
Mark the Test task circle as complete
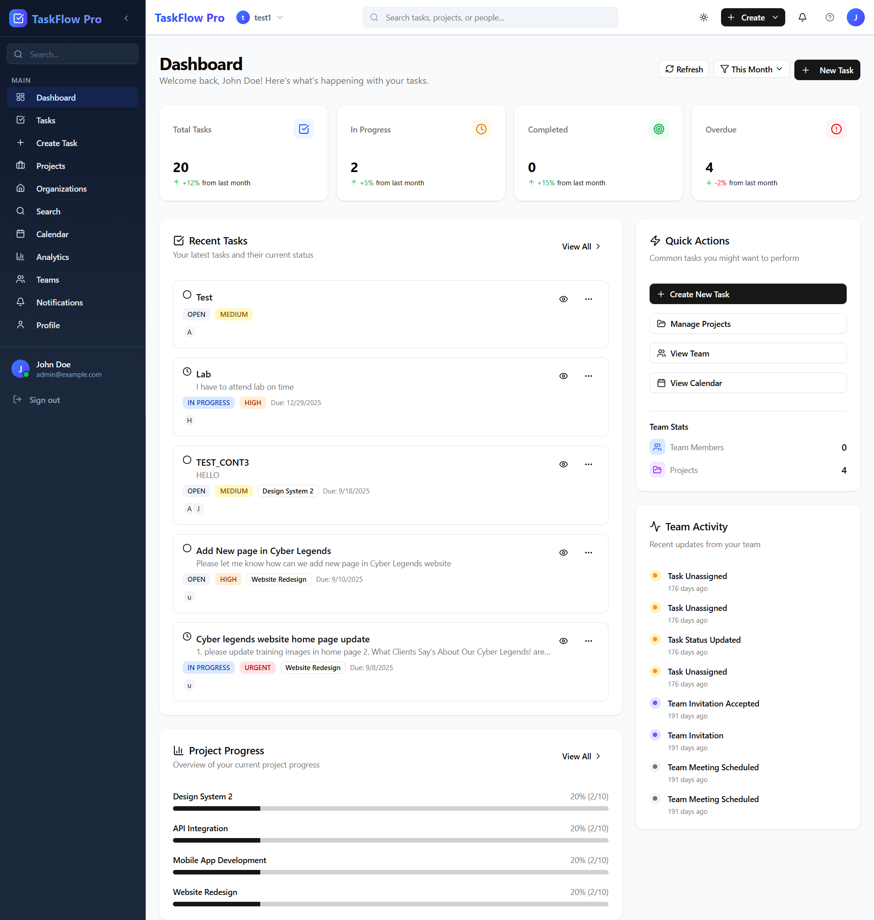(187, 295)
